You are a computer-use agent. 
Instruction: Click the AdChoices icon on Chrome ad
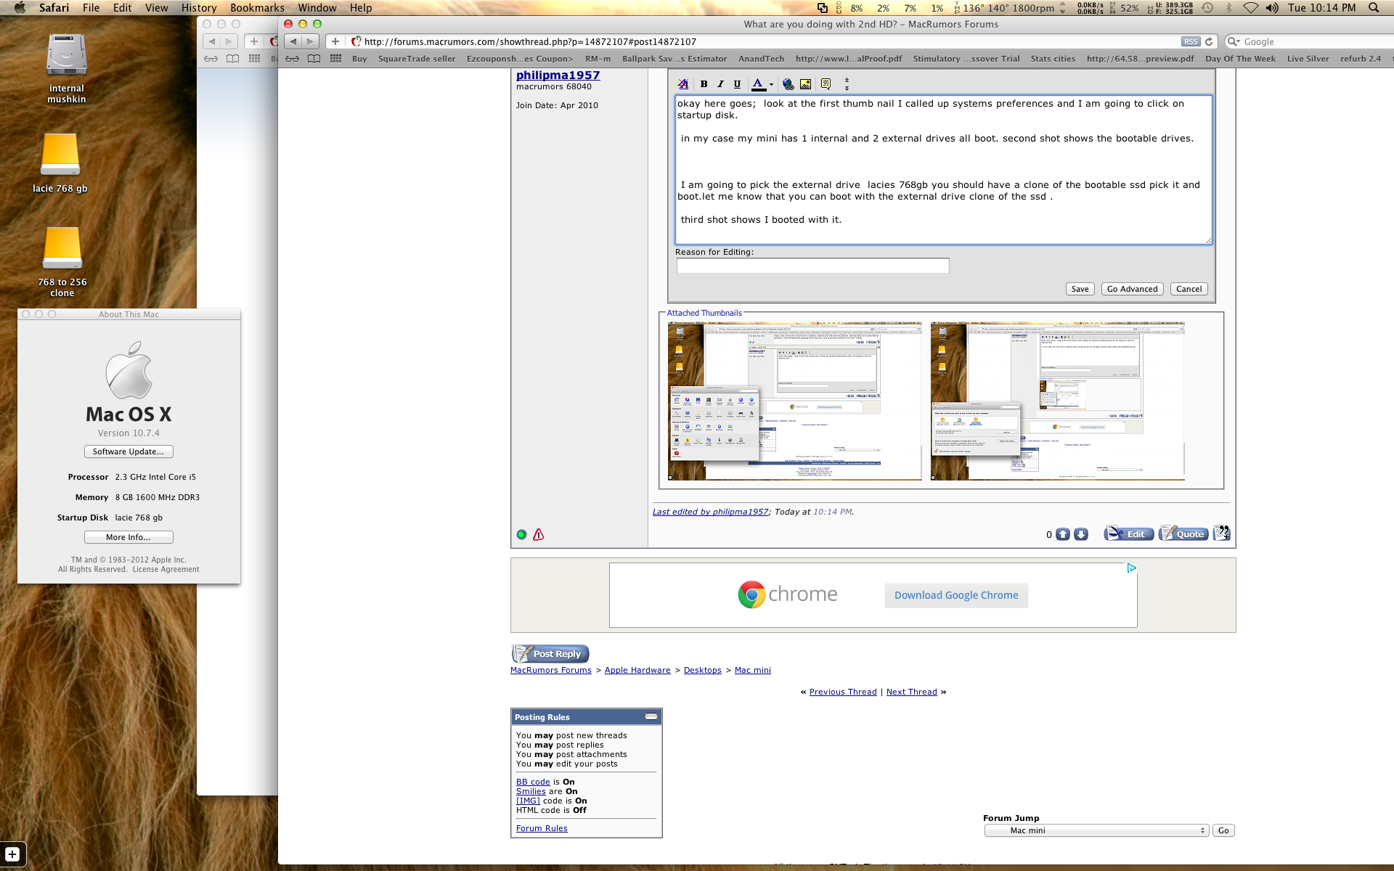coord(1131,568)
